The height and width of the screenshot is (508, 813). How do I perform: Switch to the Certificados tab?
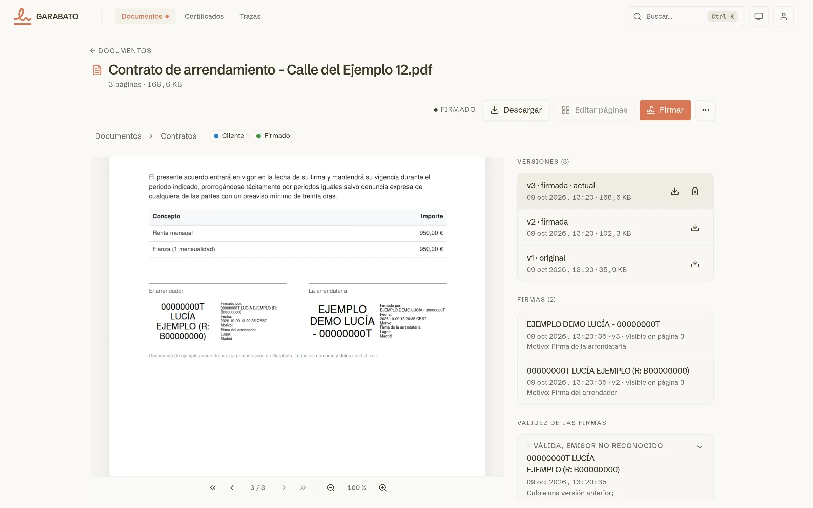[x=204, y=16]
